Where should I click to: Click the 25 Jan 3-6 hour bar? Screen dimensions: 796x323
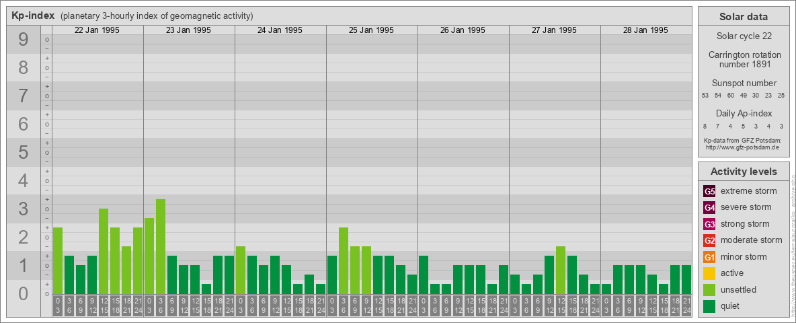(x=343, y=260)
